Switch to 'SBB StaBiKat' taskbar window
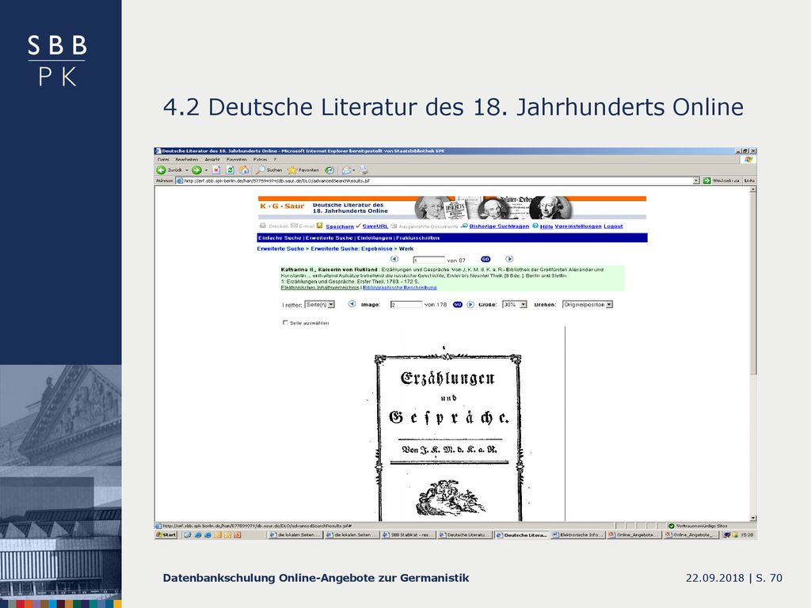The height and width of the screenshot is (608, 811). pyautogui.click(x=409, y=535)
